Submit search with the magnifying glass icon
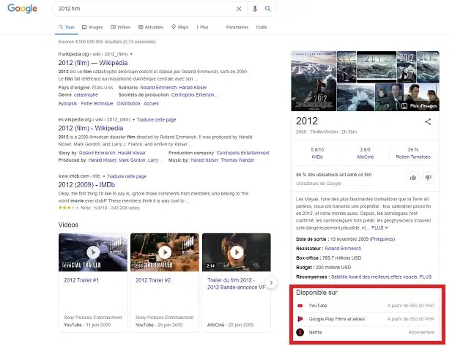This screenshot has height=346, width=452. (268, 9)
